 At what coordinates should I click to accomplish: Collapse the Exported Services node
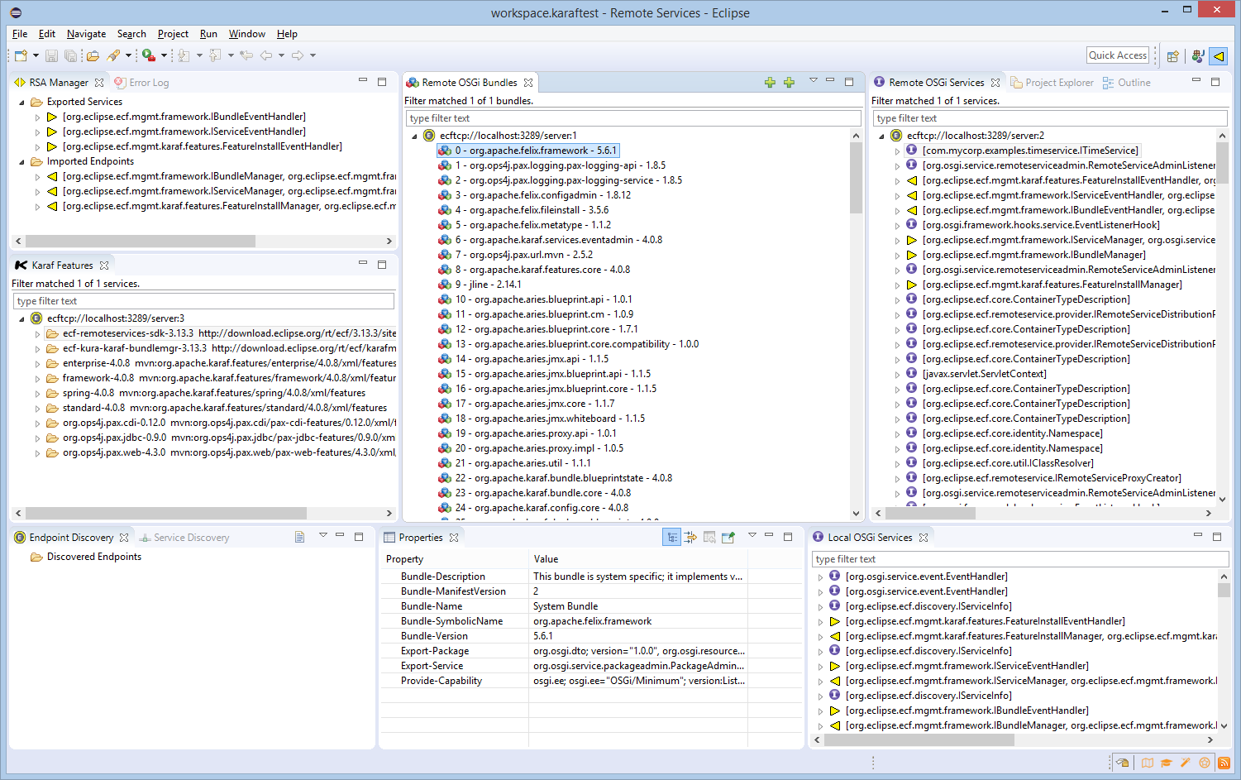[x=21, y=102]
